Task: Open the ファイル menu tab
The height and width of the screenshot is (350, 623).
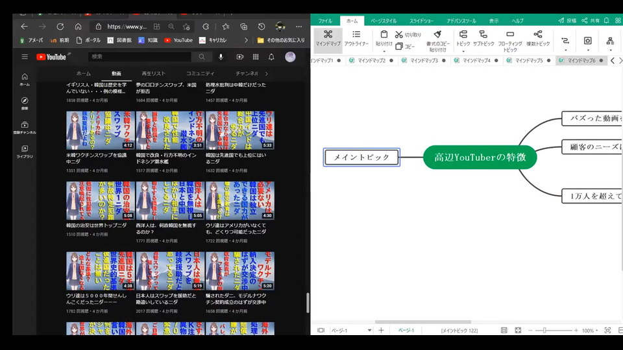Action: pos(325,21)
